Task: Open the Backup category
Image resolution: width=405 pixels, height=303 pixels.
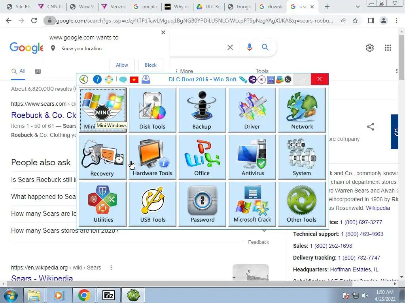Action: pyautogui.click(x=202, y=110)
